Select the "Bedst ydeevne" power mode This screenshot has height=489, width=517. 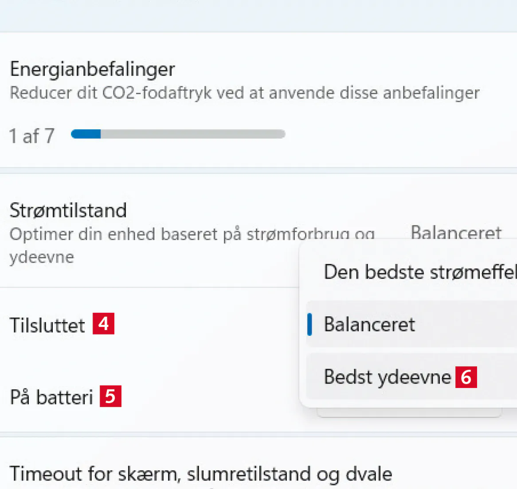(387, 377)
